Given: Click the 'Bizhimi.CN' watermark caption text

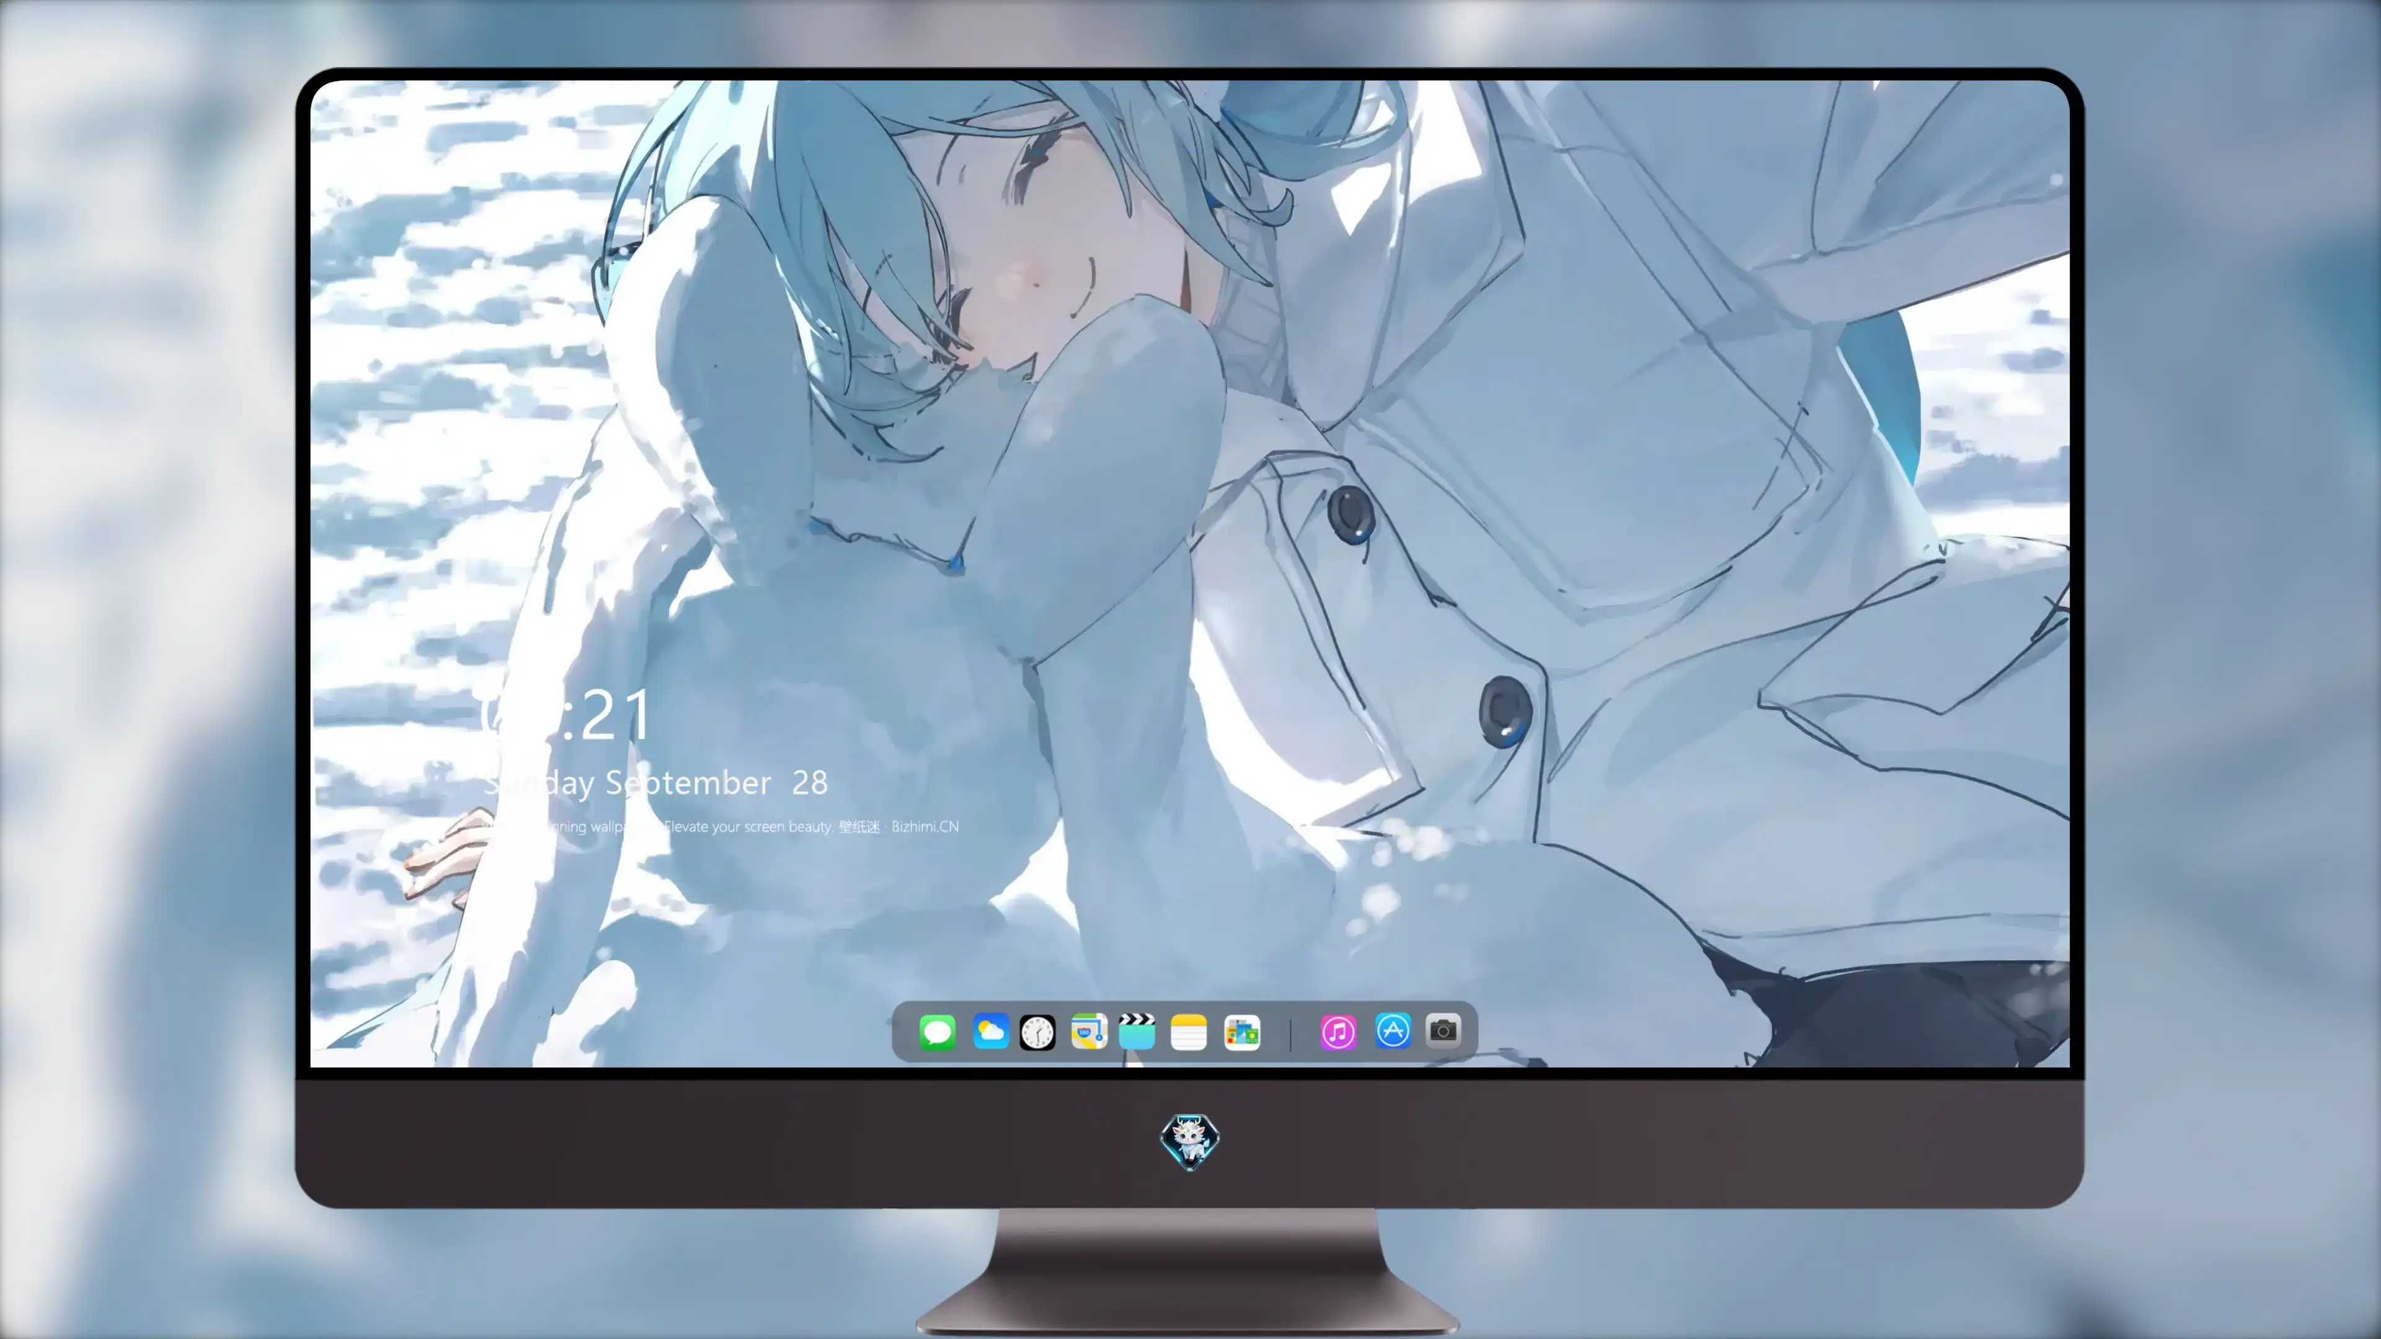Looking at the screenshot, I should (x=924, y=826).
